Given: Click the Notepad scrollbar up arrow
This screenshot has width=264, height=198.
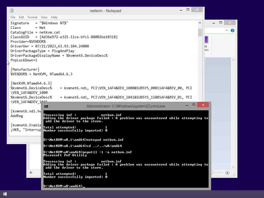Looking at the screenshot, I should click(200, 23).
